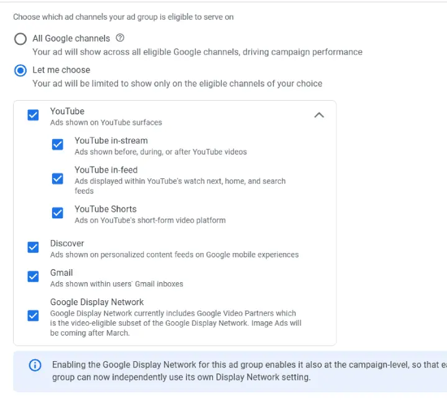Uncheck the YouTube in-stream checkbox

pos(58,144)
